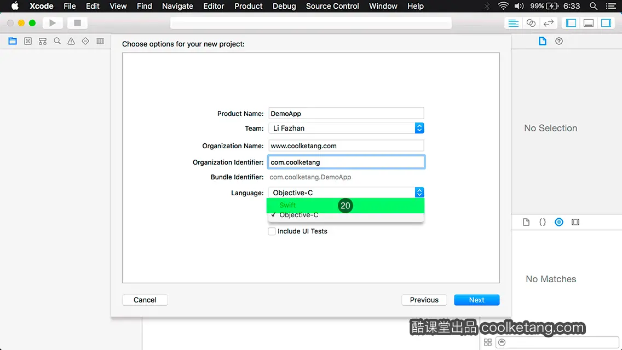Click the Bundle Identifier text com.coolketang.DemoApp
Viewport: 622px width, 350px height.
coord(310,177)
